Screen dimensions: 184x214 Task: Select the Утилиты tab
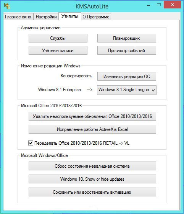[70, 16]
